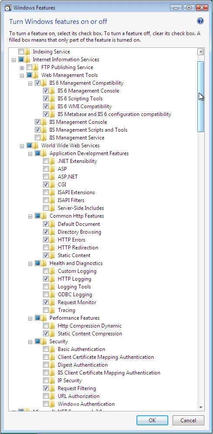This screenshot has height=434, width=213.
Task: Collapse the World Wide Web Services node
Action: pos(22,146)
